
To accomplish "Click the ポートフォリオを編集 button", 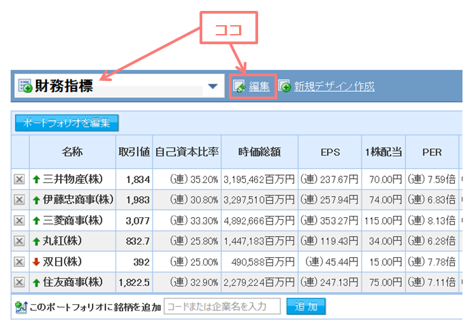I will pos(67,123).
